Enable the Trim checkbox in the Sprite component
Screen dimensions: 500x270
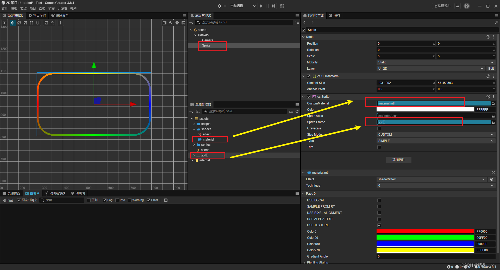tap(379, 147)
